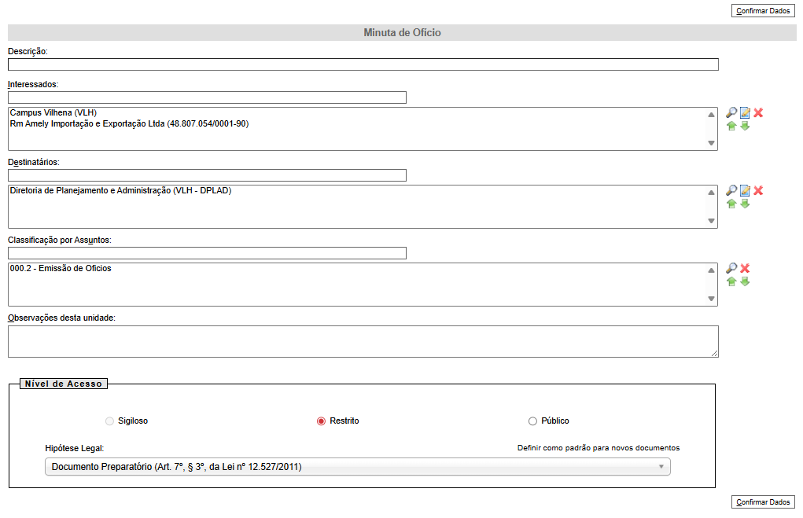
Task: Click Definir como padrão para novos documentos
Action: coord(598,448)
